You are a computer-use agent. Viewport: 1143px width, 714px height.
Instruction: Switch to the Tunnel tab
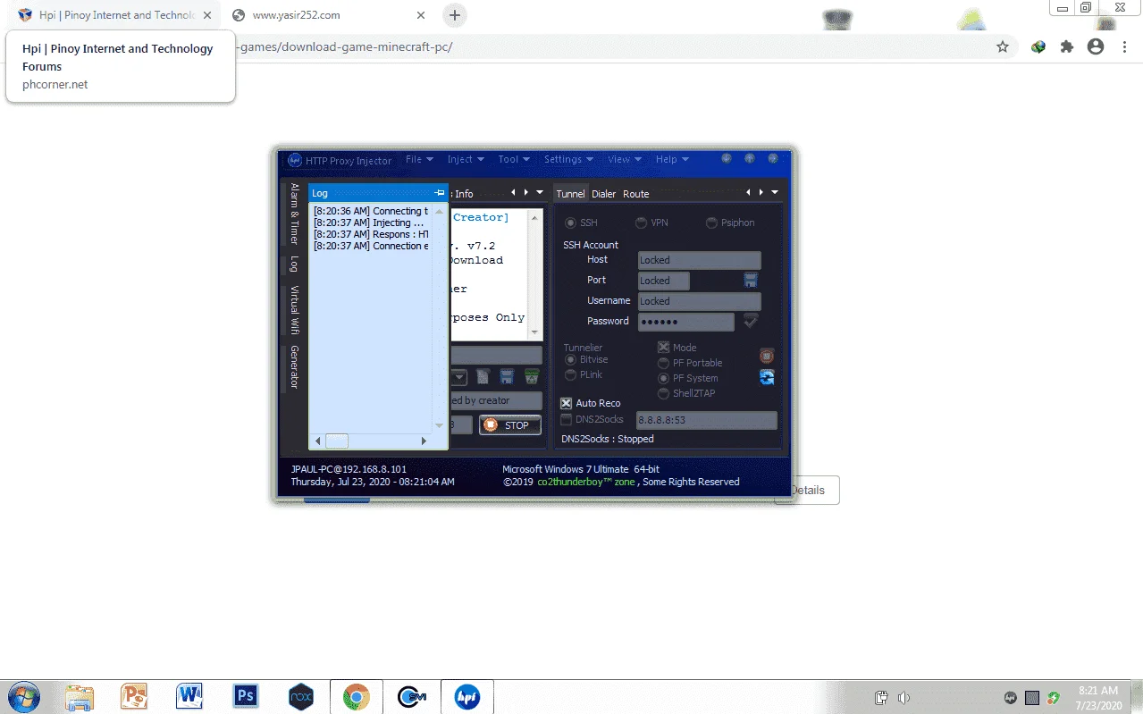tap(570, 194)
